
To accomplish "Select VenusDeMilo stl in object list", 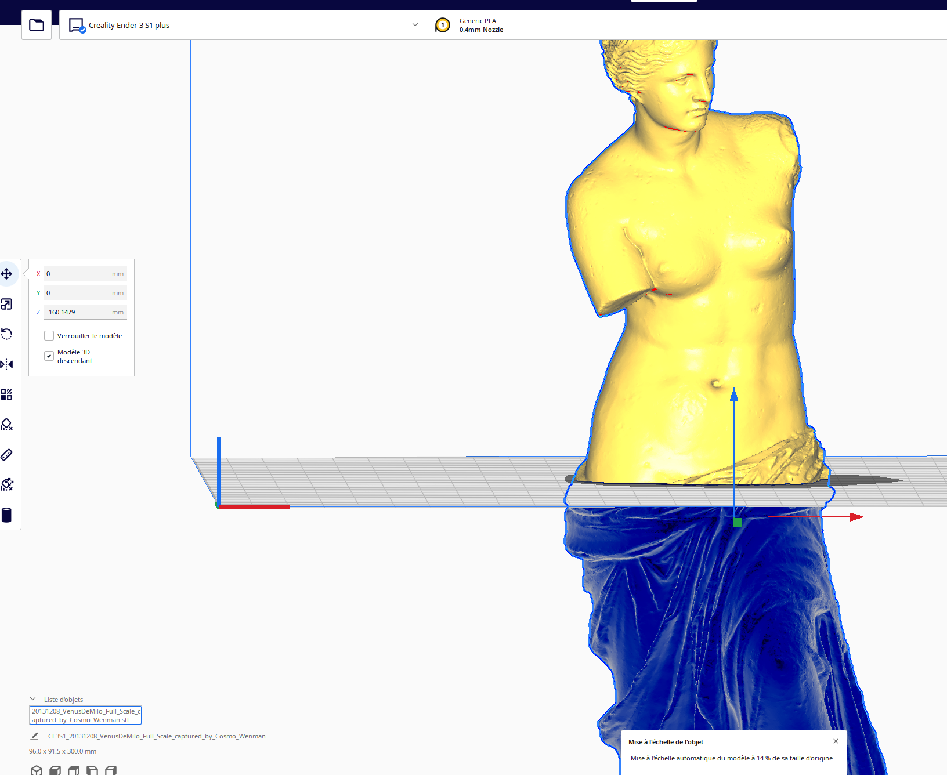I will coord(86,715).
